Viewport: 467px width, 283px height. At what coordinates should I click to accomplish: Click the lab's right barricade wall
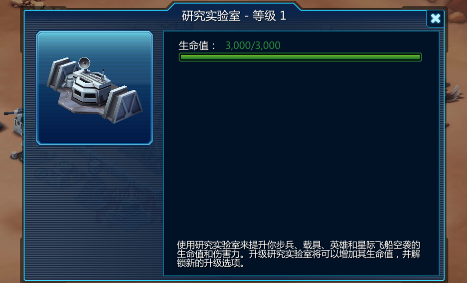124,104
